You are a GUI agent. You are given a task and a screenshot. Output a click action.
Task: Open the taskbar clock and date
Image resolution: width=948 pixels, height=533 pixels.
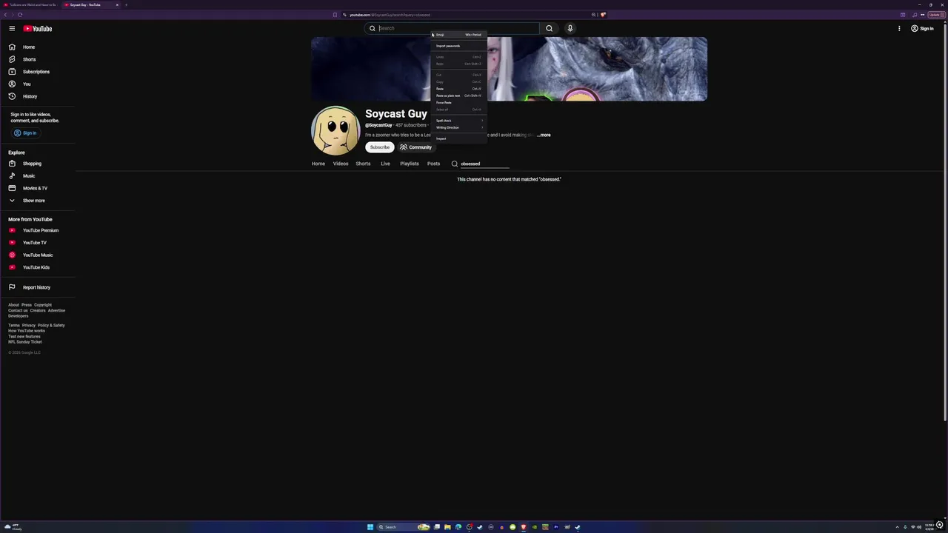click(x=929, y=527)
